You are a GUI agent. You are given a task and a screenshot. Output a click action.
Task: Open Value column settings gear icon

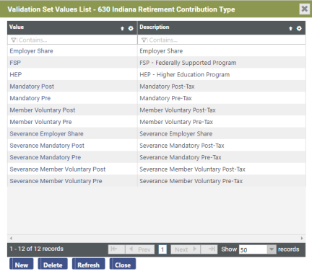tap(131, 29)
